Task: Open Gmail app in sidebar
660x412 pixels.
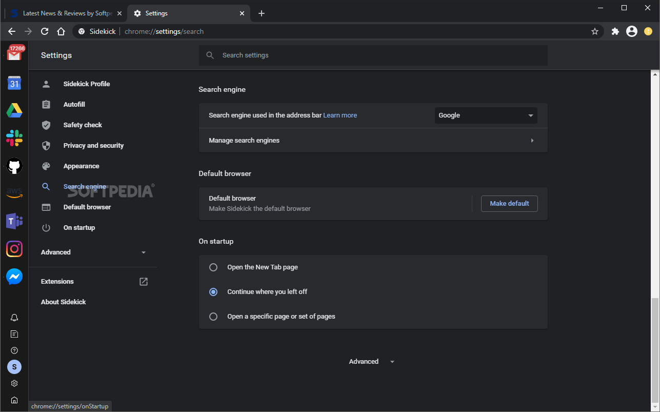Action: [14, 54]
